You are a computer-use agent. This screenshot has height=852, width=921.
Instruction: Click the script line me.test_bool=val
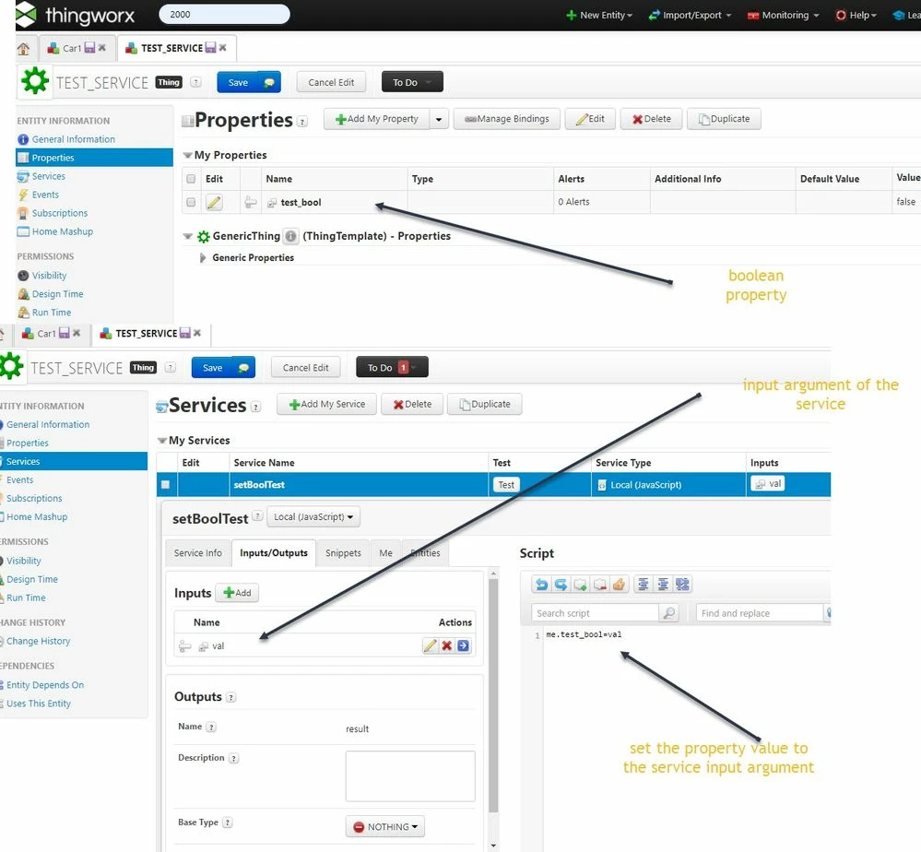[584, 634]
